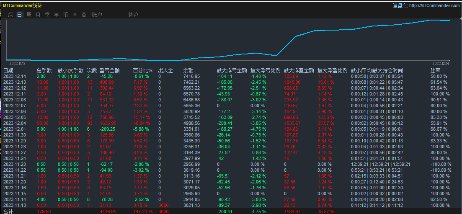Sort by the 日期 column header

pyautogui.click(x=8, y=70)
